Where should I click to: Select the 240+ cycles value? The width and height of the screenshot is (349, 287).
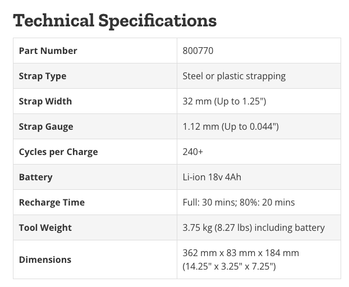click(194, 152)
